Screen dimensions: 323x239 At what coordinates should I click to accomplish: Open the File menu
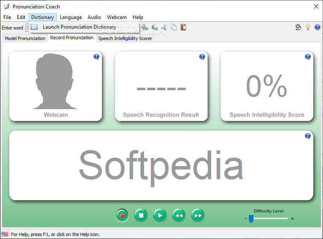click(7, 17)
